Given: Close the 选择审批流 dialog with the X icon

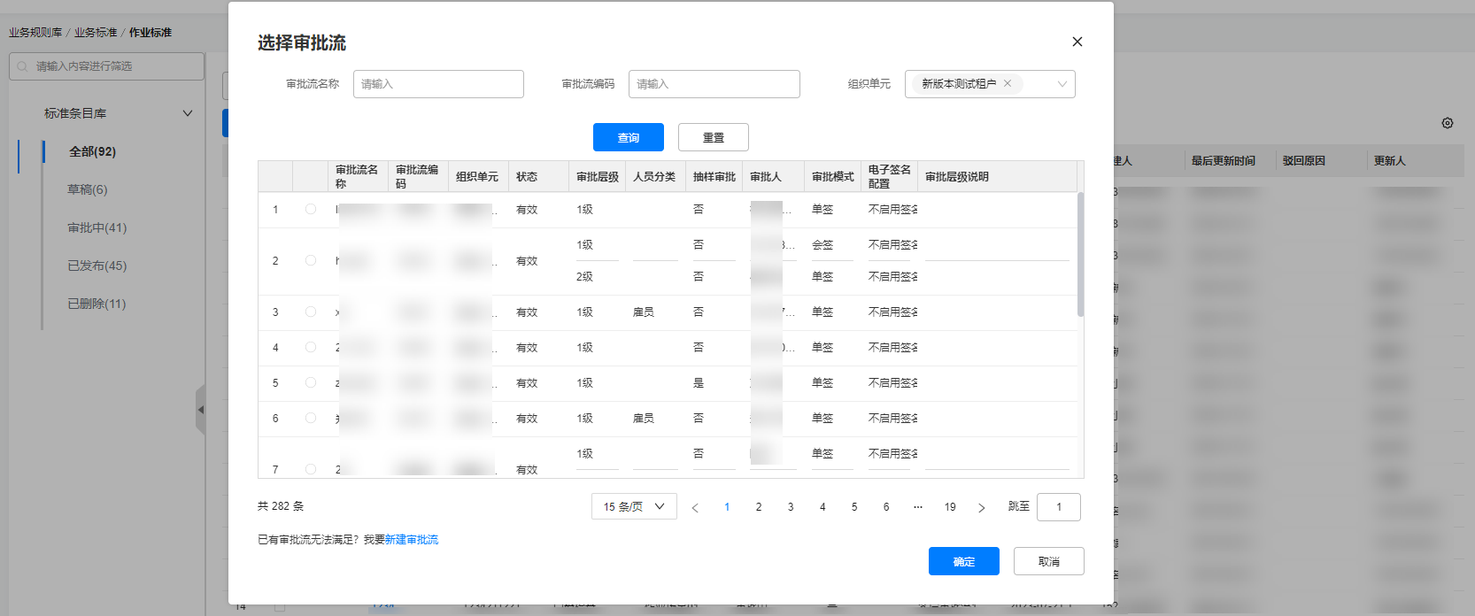Looking at the screenshot, I should tap(1077, 42).
